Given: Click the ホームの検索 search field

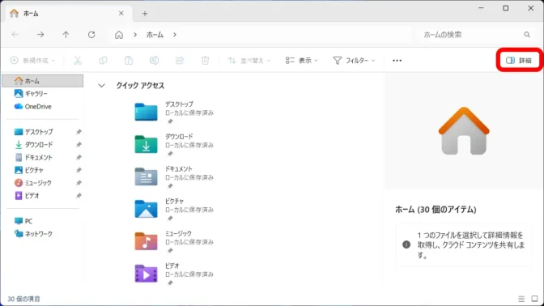Looking at the screenshot, I should coord(477,34).
